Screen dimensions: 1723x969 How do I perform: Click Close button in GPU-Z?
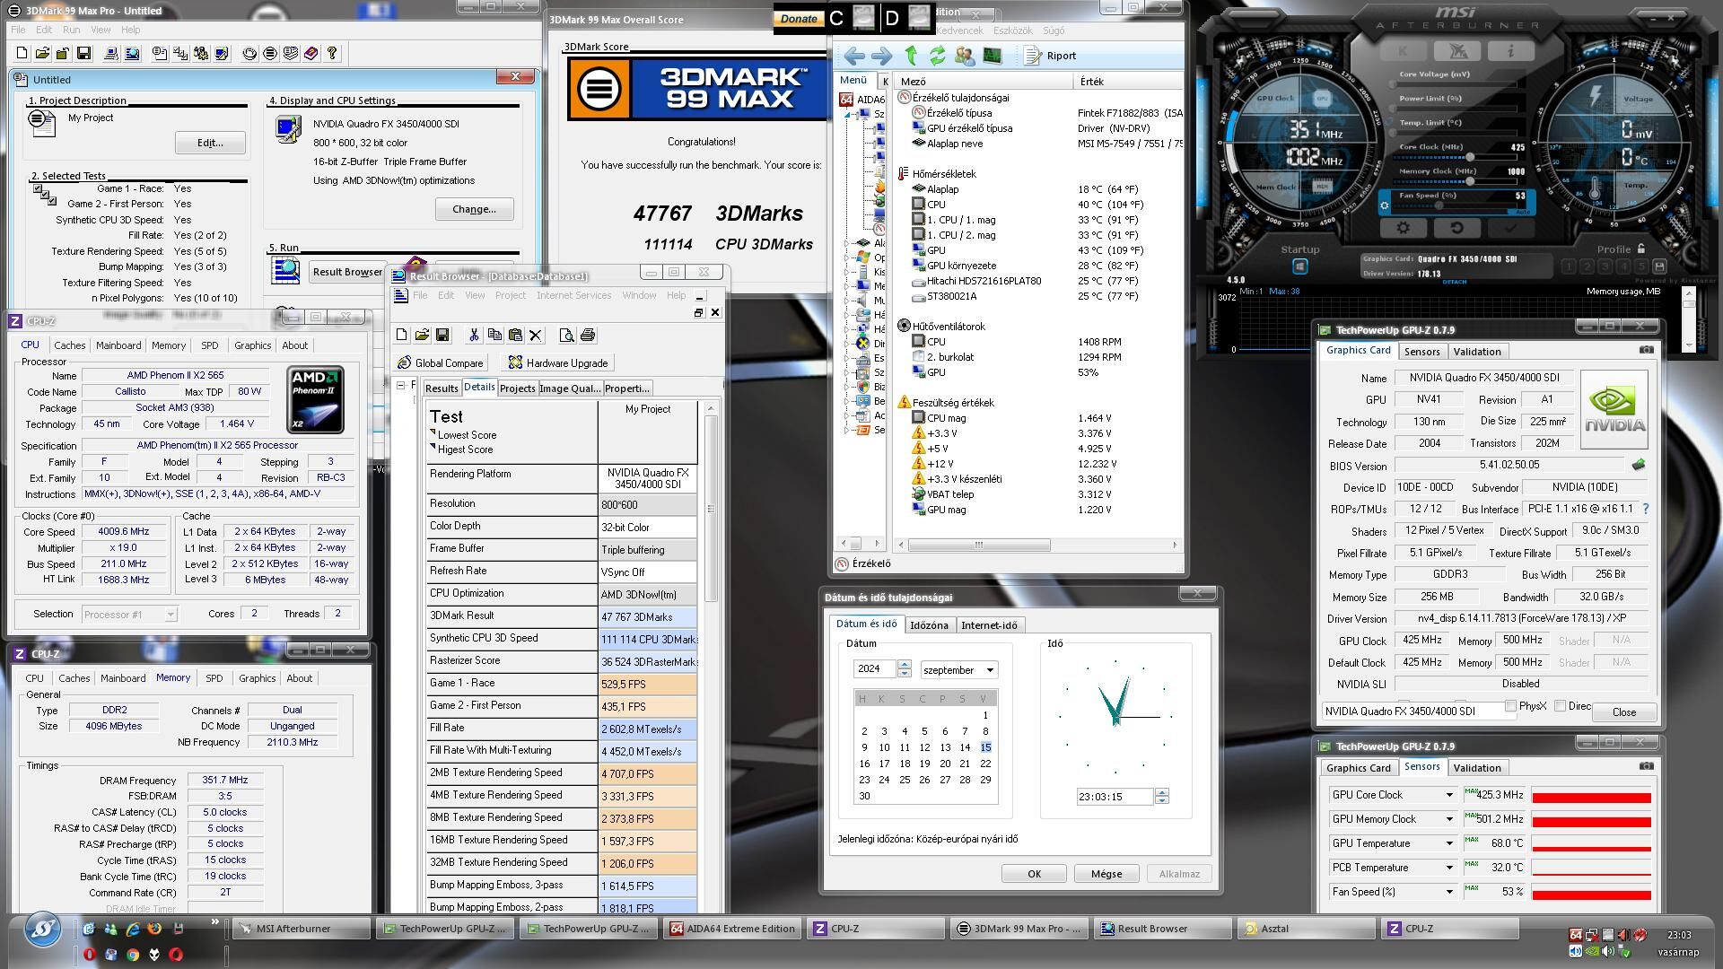pyautogui.click(x=1623, y=711)
